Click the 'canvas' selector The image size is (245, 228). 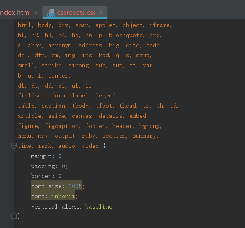click(x=82, y=116)
